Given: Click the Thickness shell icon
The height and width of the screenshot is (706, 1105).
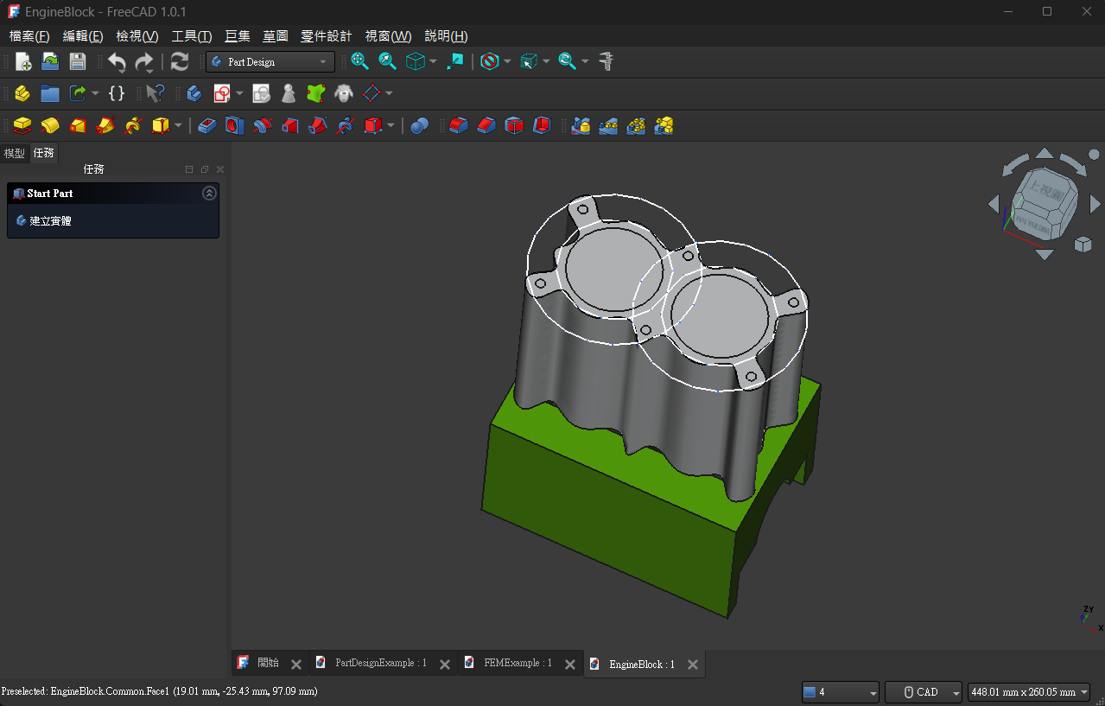Looking at the screenshot, I should coord(541,126).
